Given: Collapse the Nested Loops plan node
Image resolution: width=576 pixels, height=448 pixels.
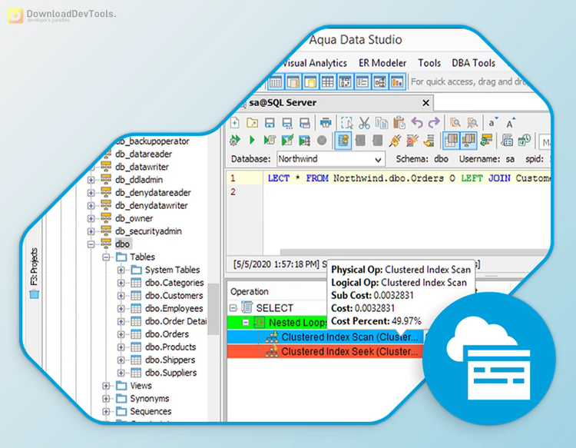Looking at the screenshot, I should point(246,323).
